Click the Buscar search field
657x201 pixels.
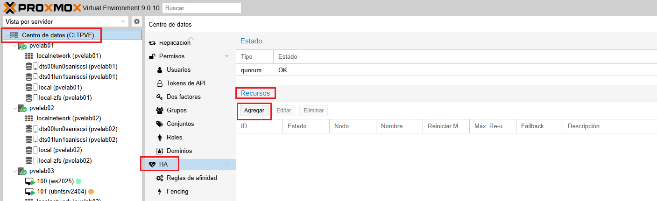(x=202, y=8)
